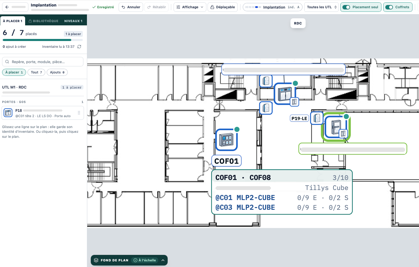Click the @C01 MLP2-CUBE line in the card
Screen dimensions: 419x267
click(x=282, y=198)
